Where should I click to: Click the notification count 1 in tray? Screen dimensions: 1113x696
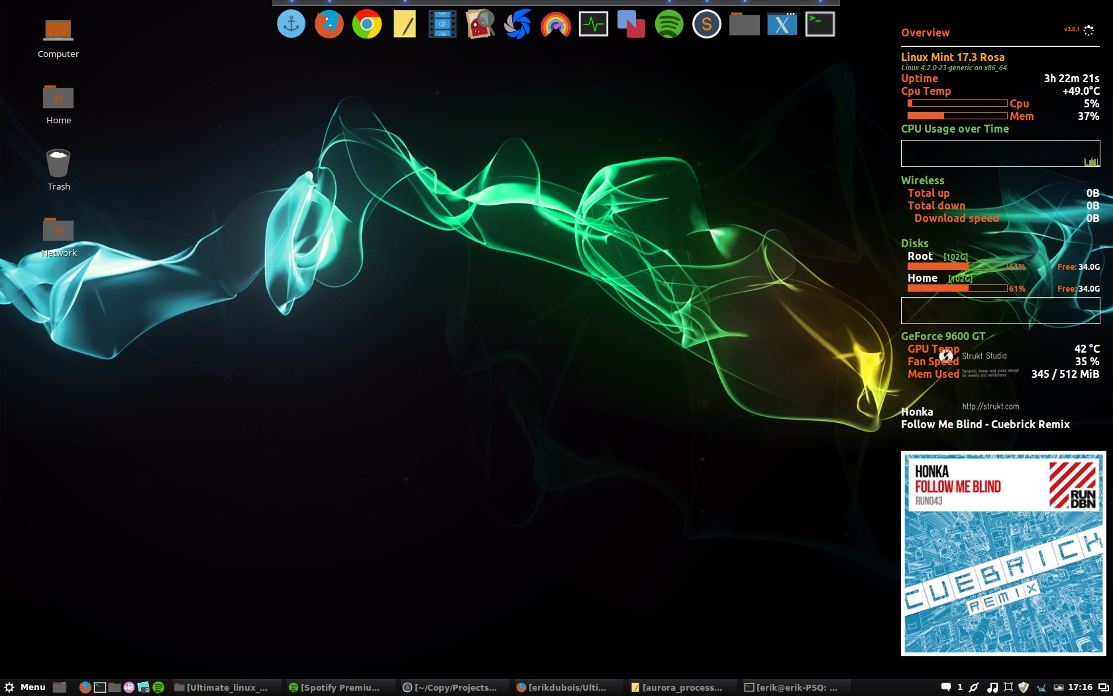coord(960,687)
